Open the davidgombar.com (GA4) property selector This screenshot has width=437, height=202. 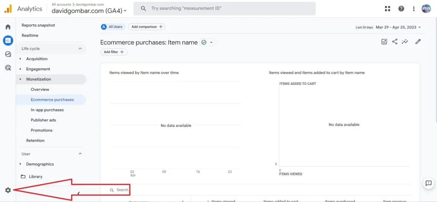(89, 11)
